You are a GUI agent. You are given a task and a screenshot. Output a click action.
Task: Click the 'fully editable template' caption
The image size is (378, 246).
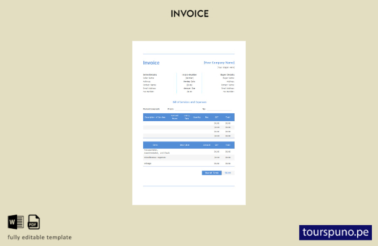pyautogui.click(x=40, y=237)
